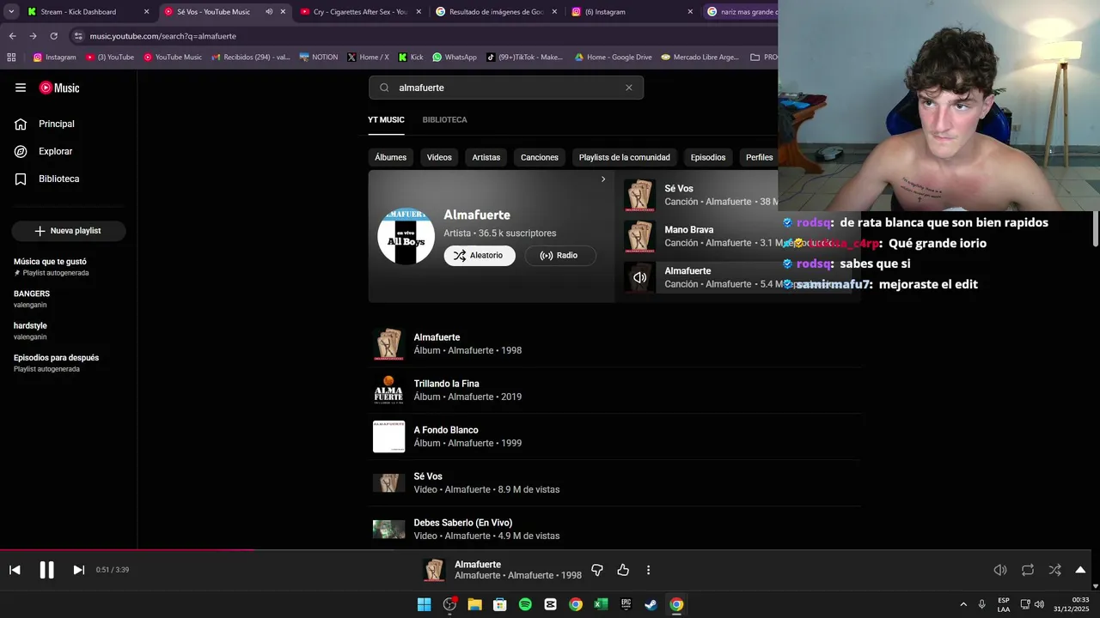Filter results by Videos
Viewport: 1100px width, 618px height.
click(x=439, y=157)
